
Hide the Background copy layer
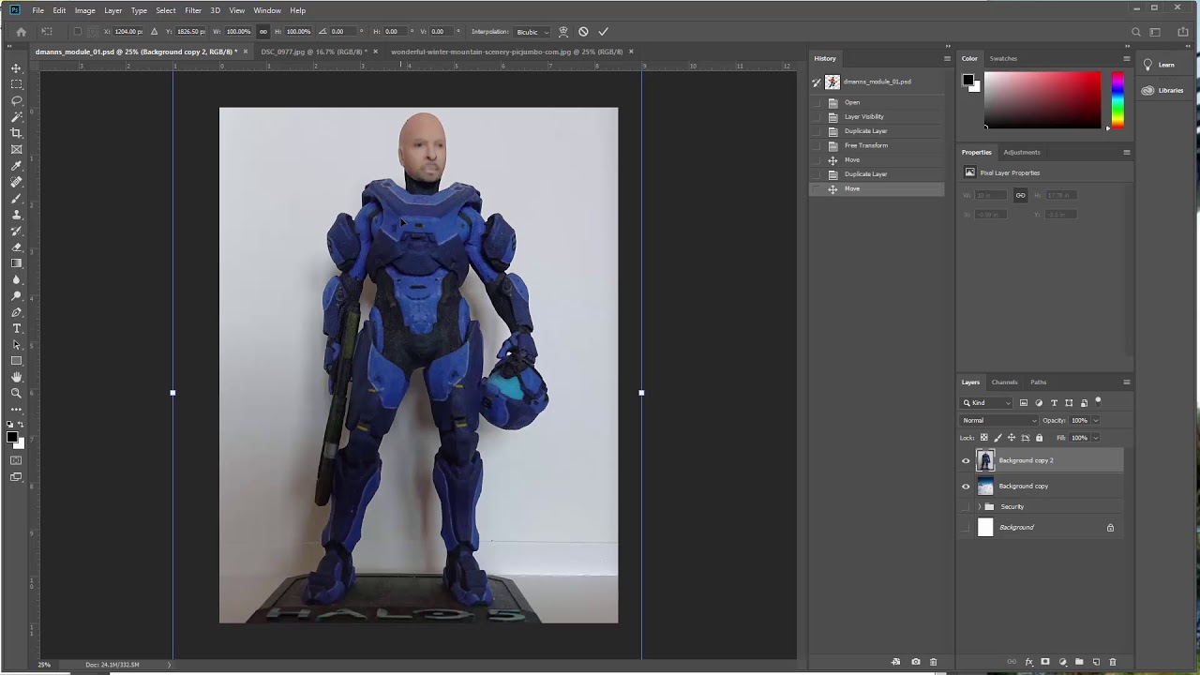[966, 487]
